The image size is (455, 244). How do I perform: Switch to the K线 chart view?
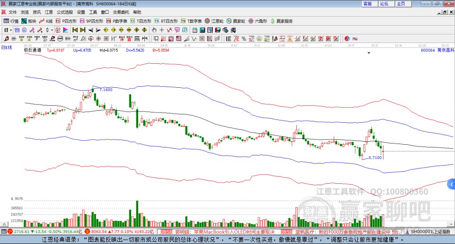click(46, 21)
